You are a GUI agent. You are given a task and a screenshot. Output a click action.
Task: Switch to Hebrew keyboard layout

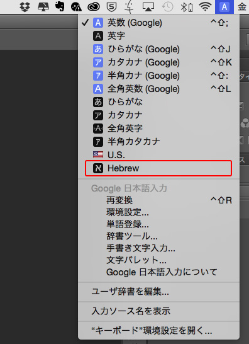pos(158,168)
